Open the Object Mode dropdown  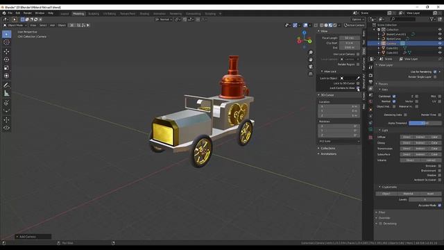click(15, 25)
